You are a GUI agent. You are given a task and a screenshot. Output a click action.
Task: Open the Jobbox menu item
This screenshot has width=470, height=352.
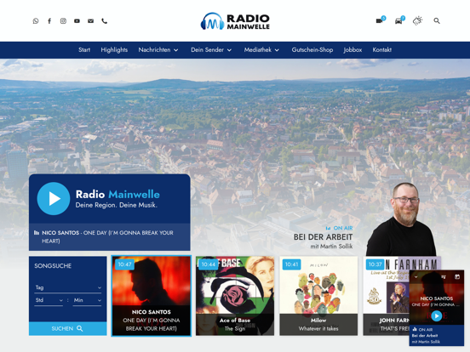352,50
